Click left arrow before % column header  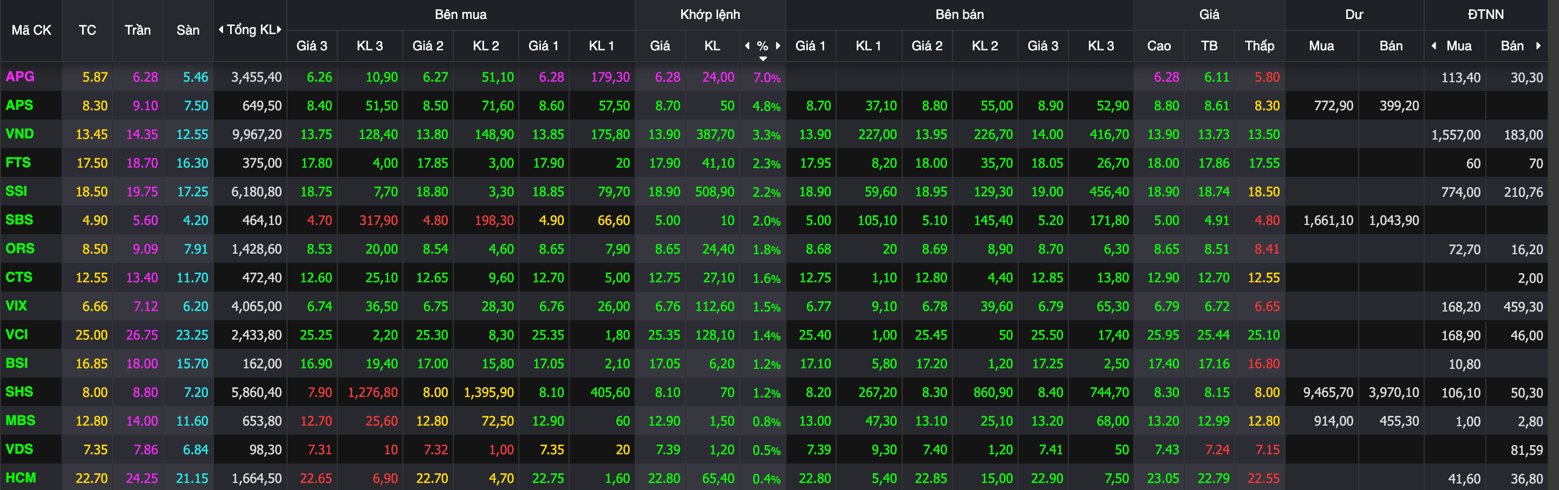tap(747, 46)
